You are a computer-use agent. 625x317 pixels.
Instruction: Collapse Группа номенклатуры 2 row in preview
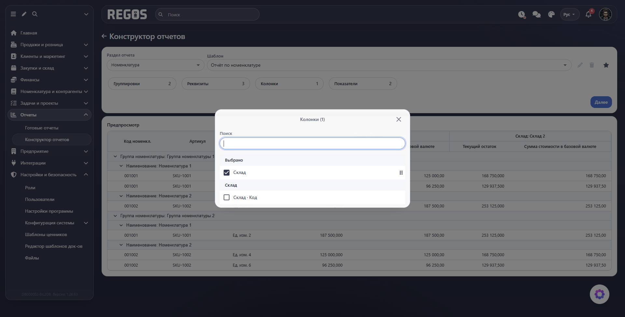point(115,216)
